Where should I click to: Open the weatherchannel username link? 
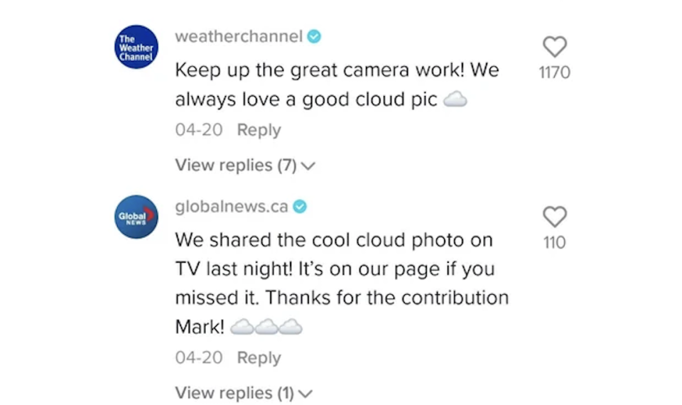(x=239, y=37)
